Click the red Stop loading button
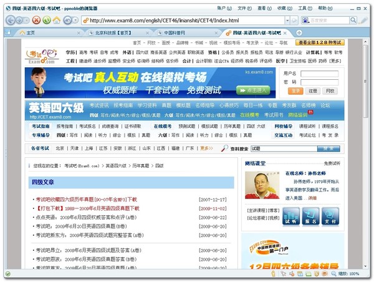The width and height of the screenshot is (374, 282). point(36,21)
